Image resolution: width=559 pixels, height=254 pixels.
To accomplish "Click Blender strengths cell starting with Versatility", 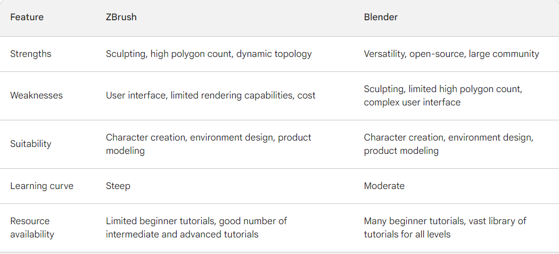I will [451, 54].
